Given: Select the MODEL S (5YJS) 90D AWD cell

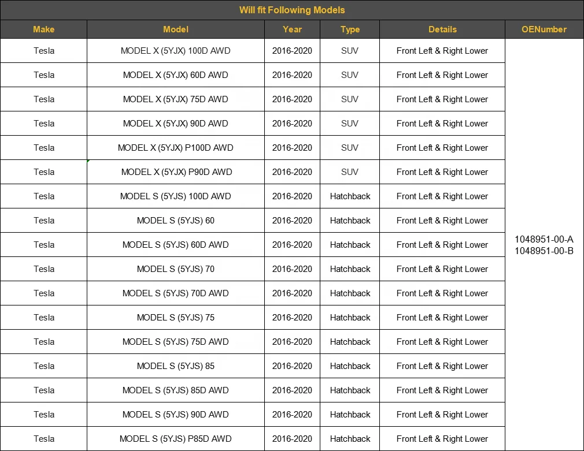Looking at the screenshot, I should click(176, 415).
